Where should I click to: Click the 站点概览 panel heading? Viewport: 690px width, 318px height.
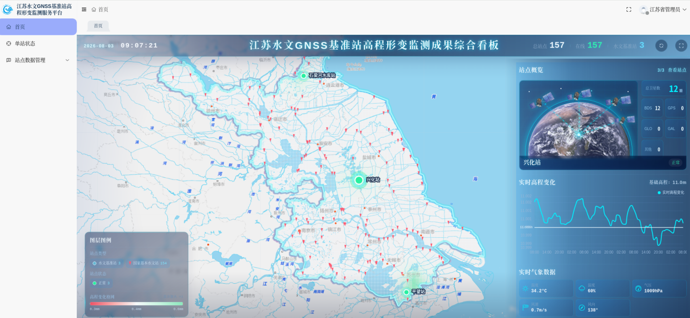[531, 70]
